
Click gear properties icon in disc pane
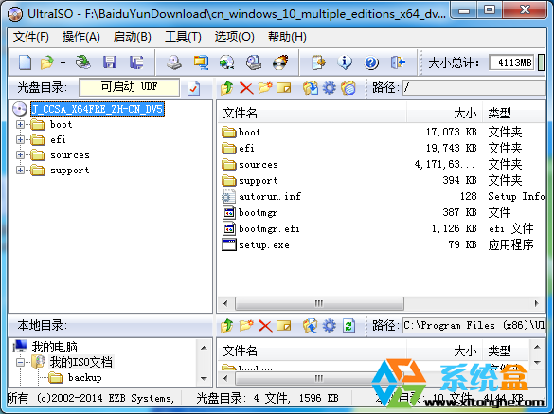tap(330, 88)
